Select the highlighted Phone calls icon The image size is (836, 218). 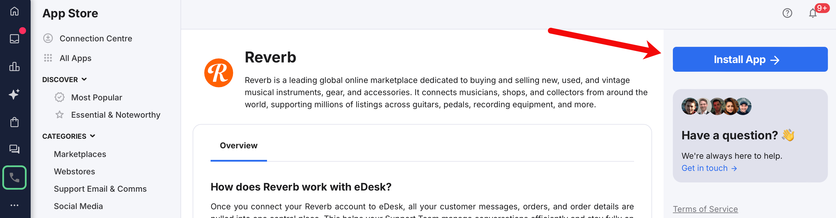pos(14,177)
